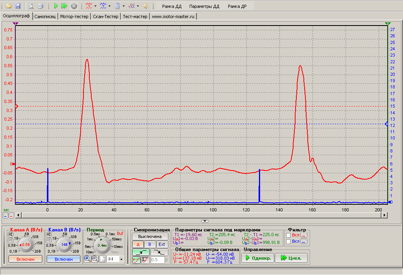Start cyclic acquisition with the double-arrow icon
The image size is (403, 275).
pos(64,6)
